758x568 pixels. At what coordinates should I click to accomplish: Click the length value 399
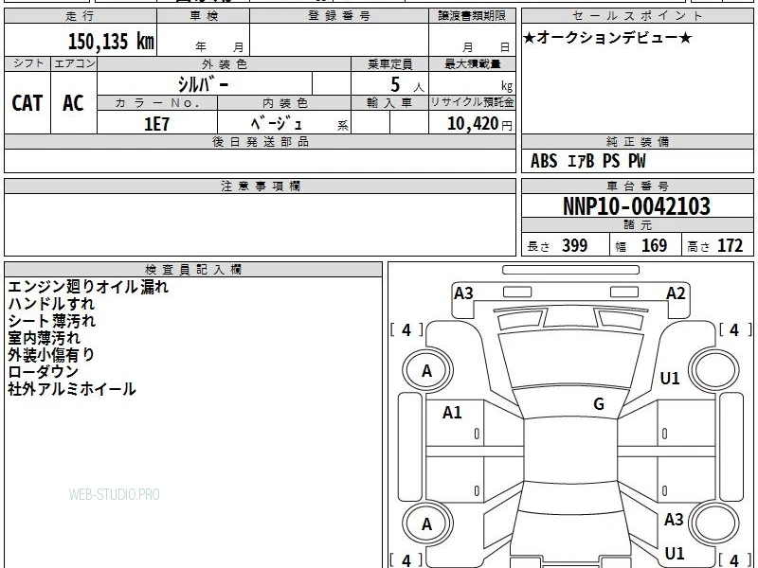(574, 246)
